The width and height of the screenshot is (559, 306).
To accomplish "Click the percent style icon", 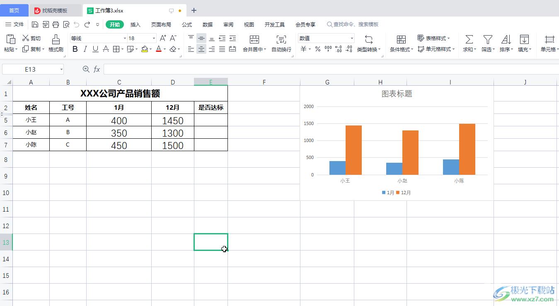I will point(317,49).
